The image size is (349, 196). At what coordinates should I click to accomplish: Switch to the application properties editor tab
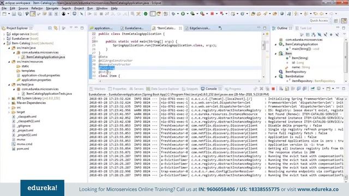[x=101, y=28]
